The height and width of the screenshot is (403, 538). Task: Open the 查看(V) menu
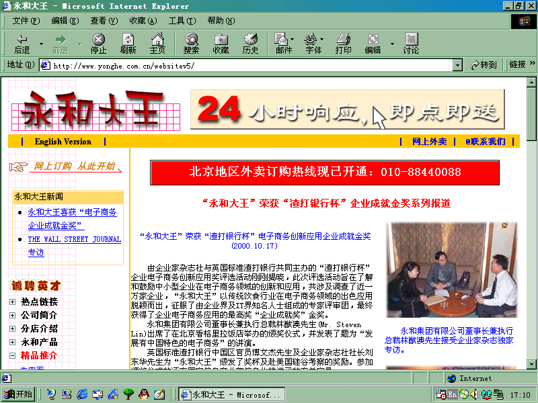[104, 21]
